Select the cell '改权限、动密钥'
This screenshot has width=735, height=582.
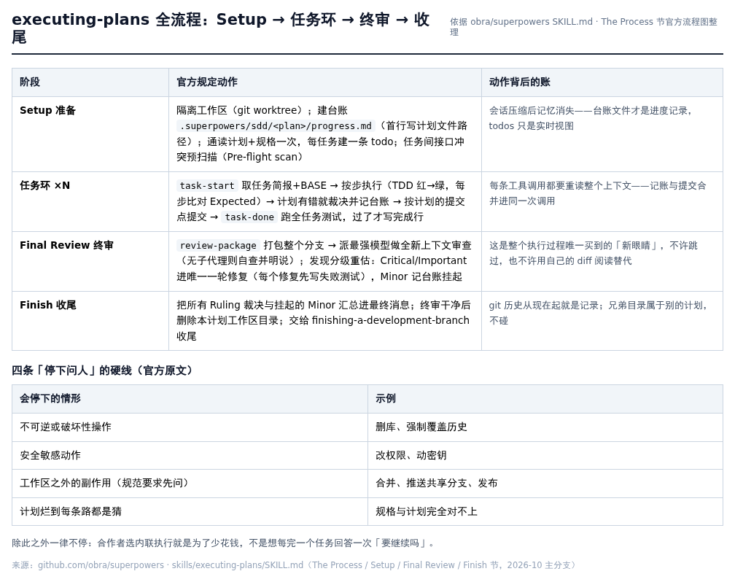(x=545, y=455)
